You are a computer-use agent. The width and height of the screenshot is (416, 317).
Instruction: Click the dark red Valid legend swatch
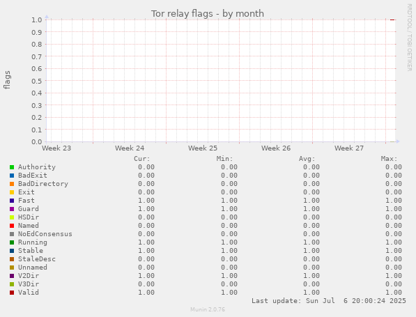coord(12,293)
